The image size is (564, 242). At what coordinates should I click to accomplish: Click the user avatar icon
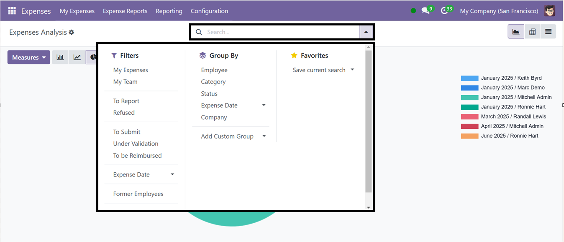(x=550, y=11)
